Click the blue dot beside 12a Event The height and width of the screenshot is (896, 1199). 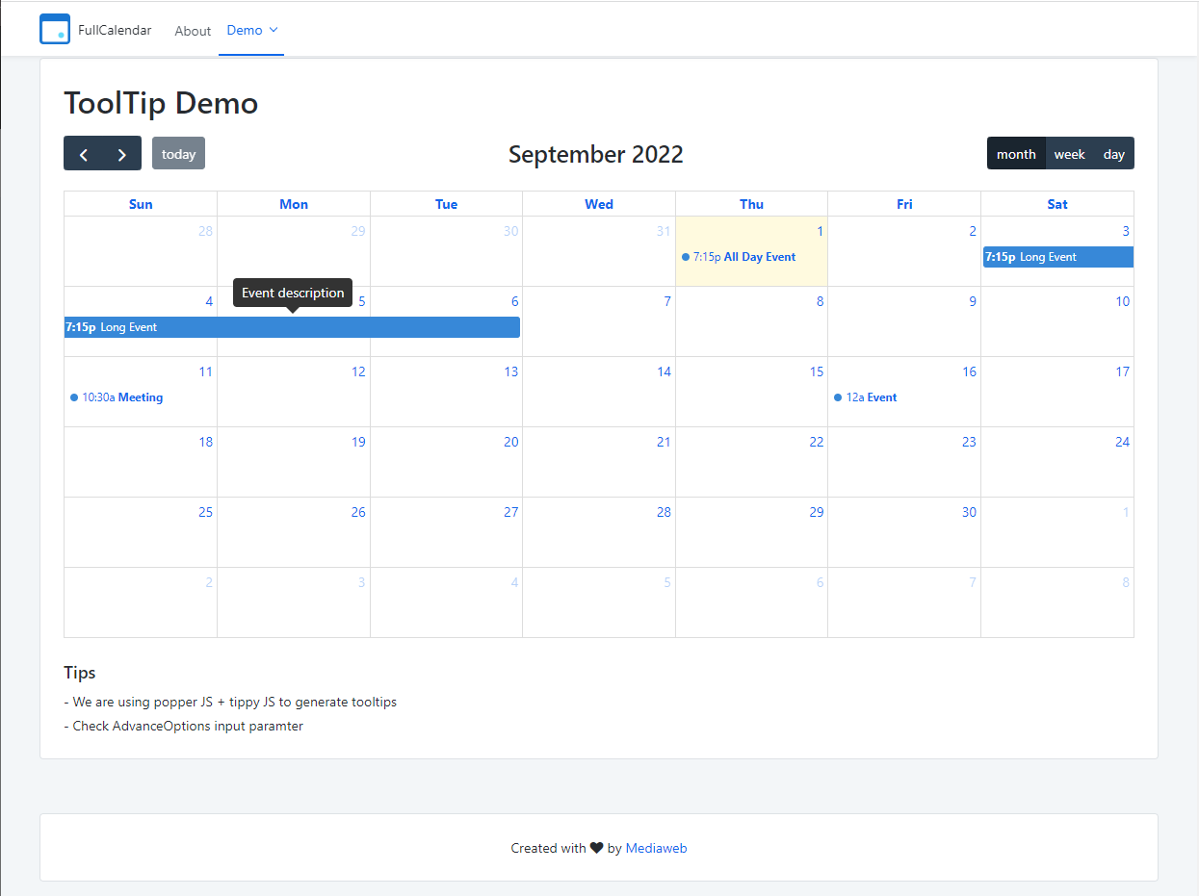[x=838, y=397]
